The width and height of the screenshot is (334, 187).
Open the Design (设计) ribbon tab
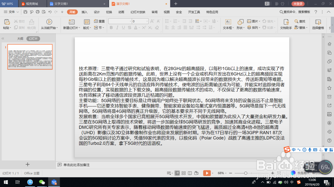(97, 12)
